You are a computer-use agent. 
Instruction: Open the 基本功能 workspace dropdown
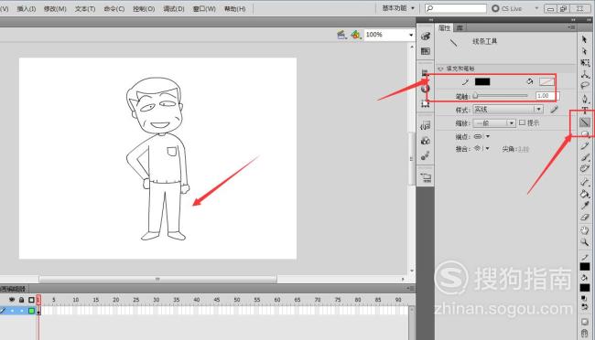(398, 8)
